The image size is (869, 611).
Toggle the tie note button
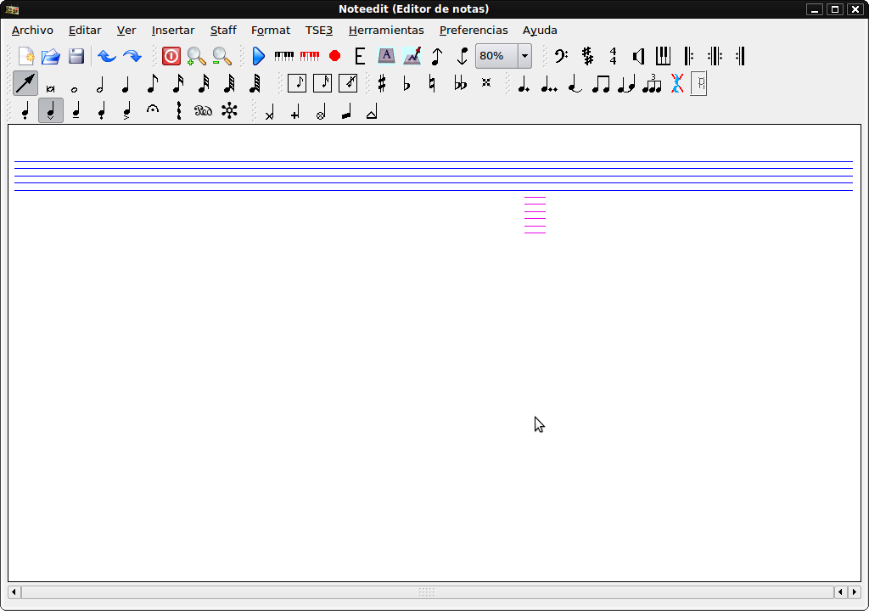575,84
